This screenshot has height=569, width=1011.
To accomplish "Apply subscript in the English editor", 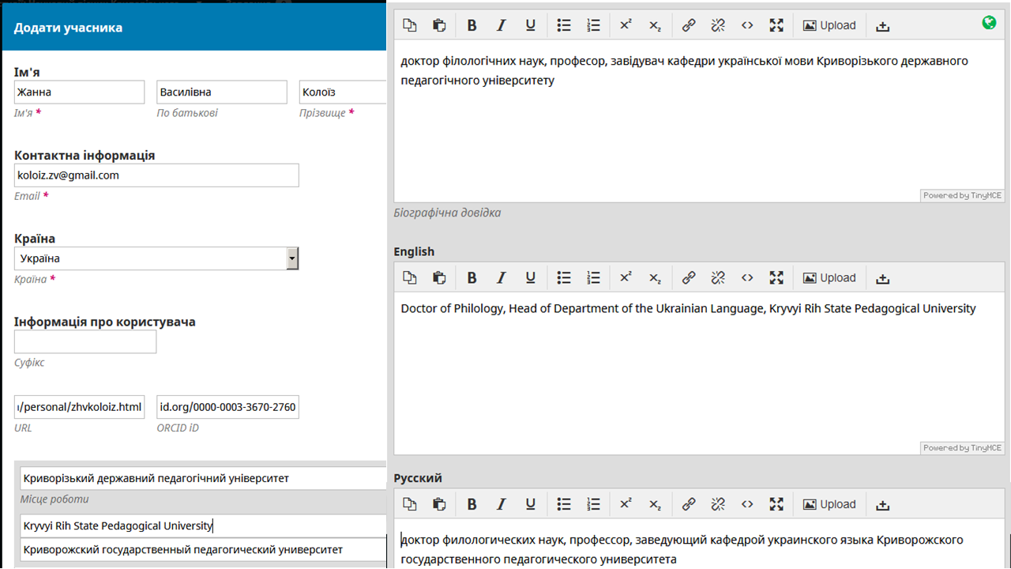I will coord(655,278).
